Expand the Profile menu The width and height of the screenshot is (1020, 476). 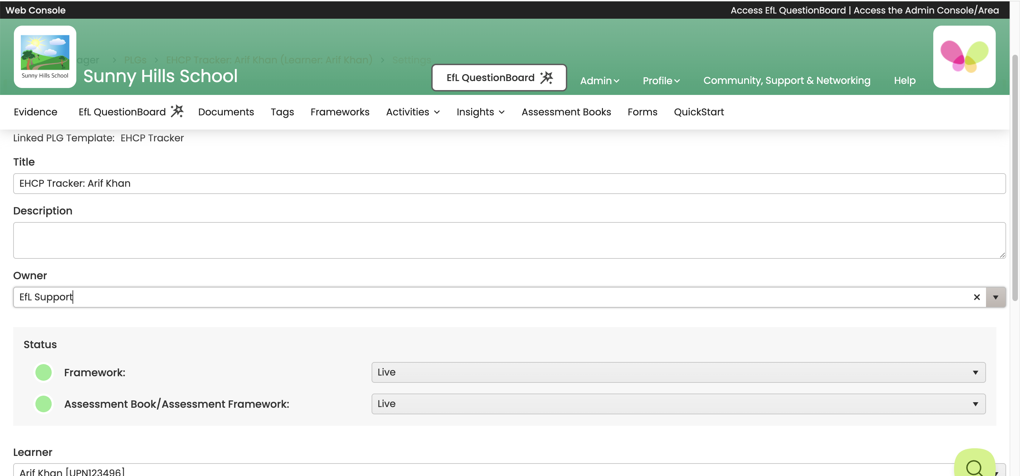click(661, 81)
